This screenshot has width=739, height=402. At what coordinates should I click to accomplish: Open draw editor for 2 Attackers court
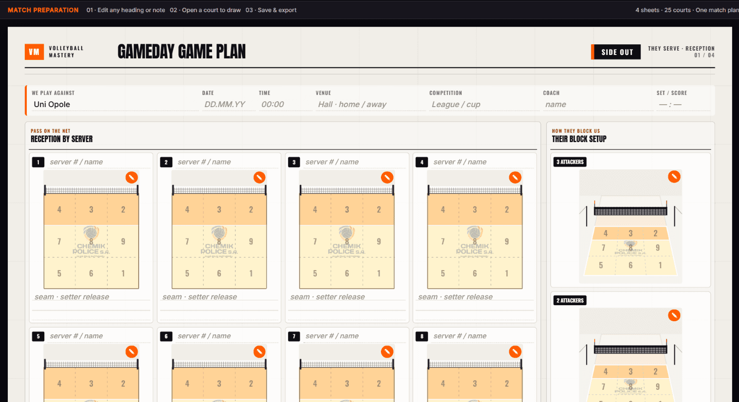coord(674,315)
